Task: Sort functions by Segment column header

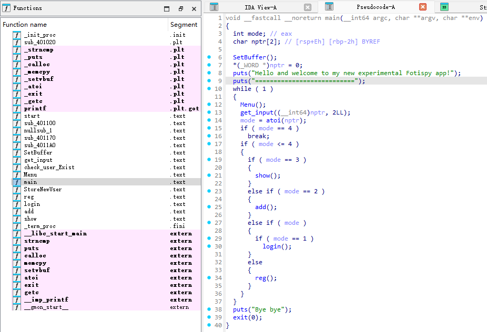Action: 184,25
